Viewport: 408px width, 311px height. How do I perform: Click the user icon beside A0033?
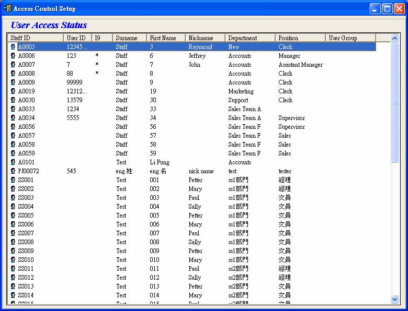pyautogui.click(x=13, y=109)
